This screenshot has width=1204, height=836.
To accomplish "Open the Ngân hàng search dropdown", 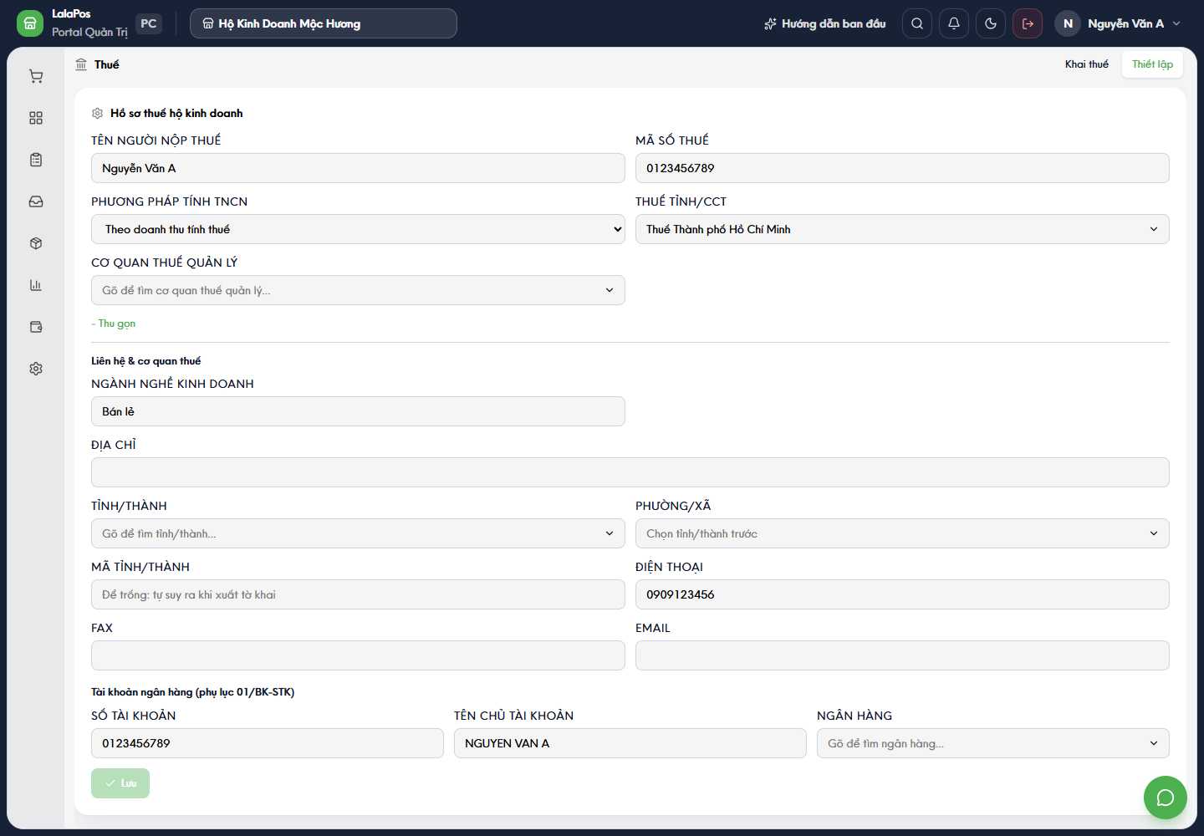I will click(993, 743).
